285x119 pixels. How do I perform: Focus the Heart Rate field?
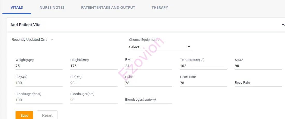click(x=203, y=83)
